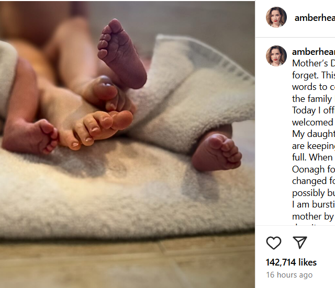The image size is (335, 288).
Task: Open the profile picture in post header
Action: tap(276, 17)
